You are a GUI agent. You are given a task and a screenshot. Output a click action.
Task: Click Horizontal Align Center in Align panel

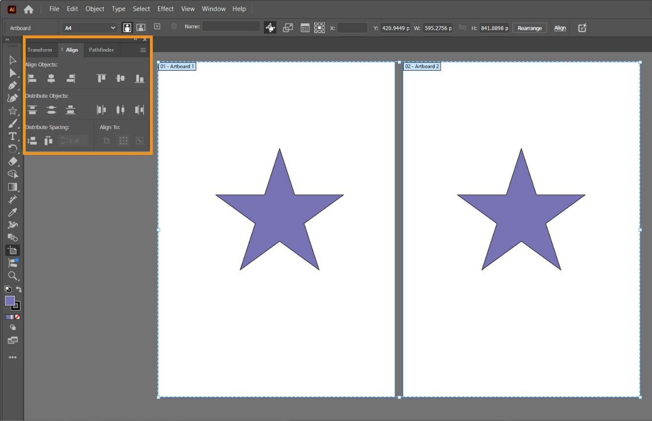51,78
